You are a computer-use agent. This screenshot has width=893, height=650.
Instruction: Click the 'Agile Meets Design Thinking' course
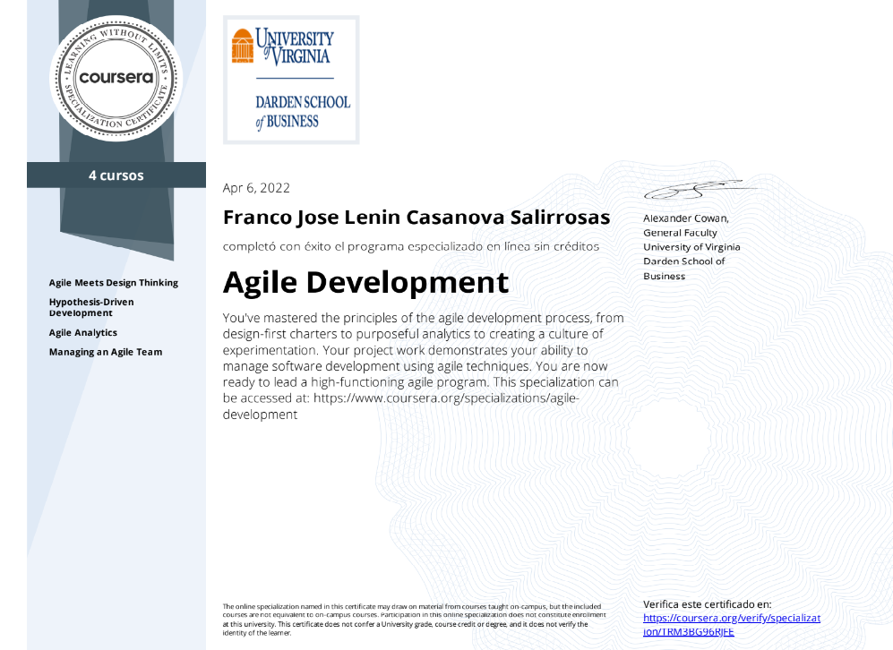coord(114,283)
